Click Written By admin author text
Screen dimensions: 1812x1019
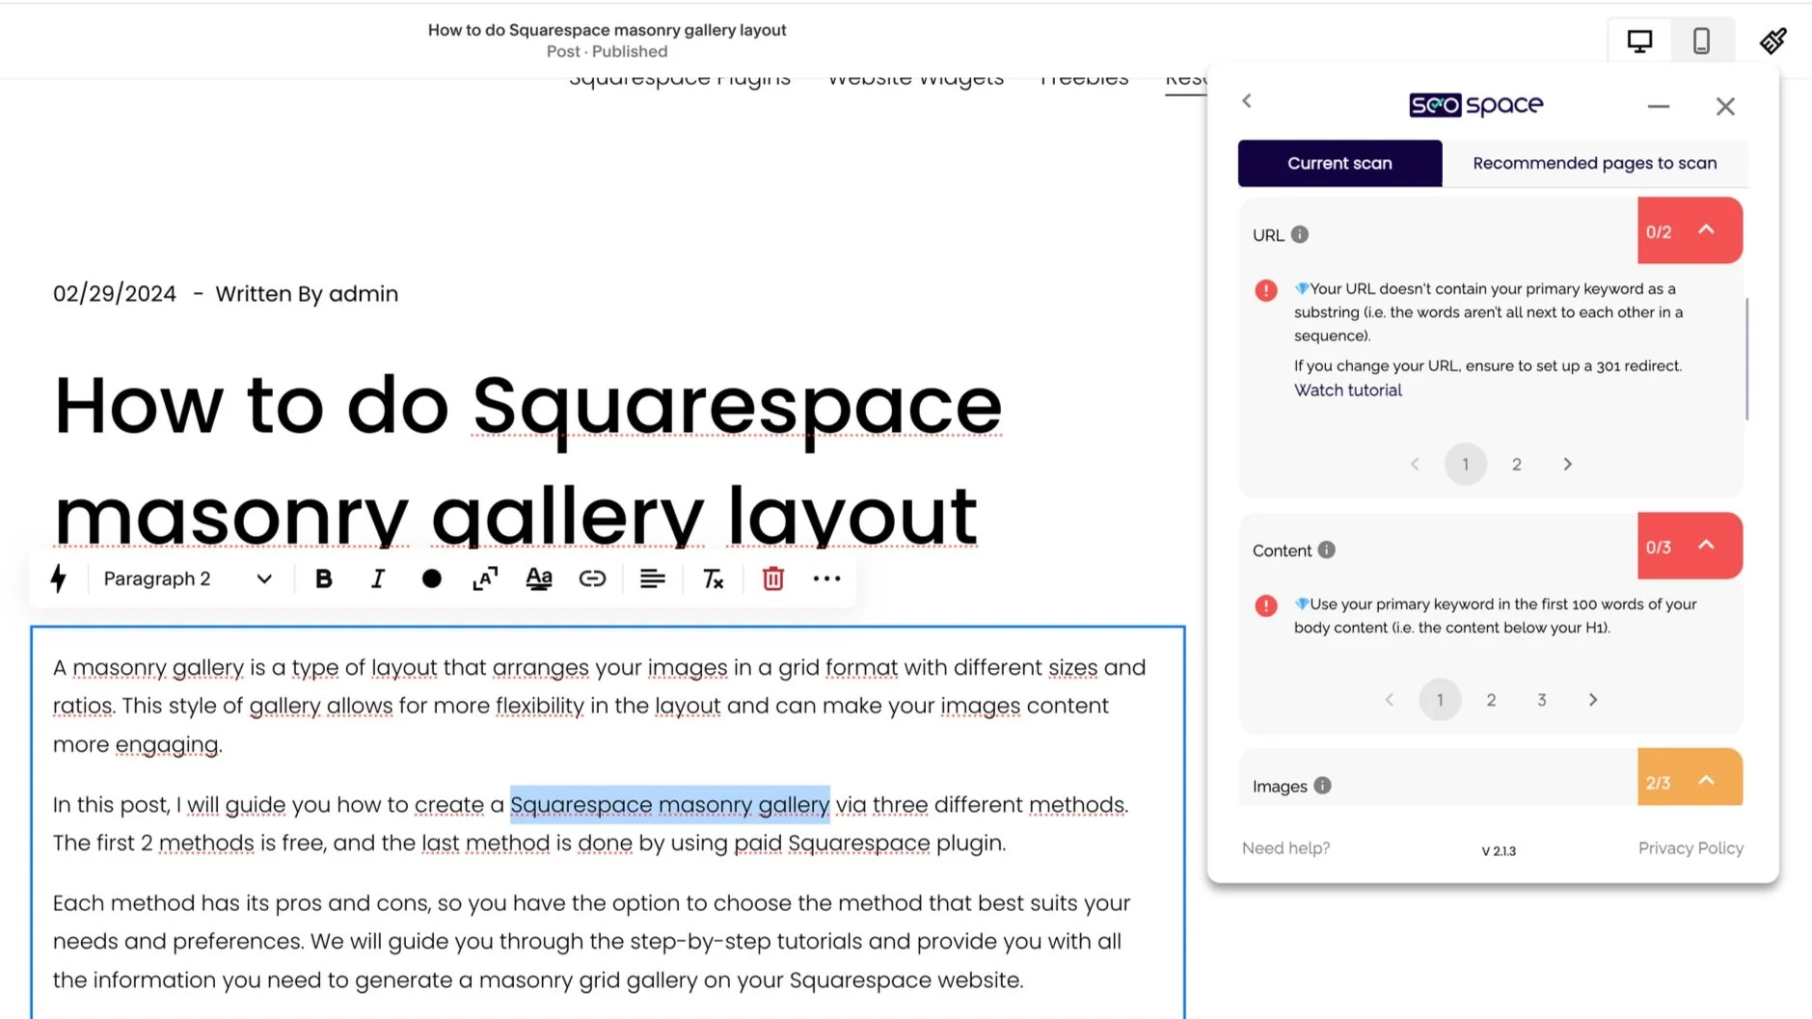tap(307, 294)
